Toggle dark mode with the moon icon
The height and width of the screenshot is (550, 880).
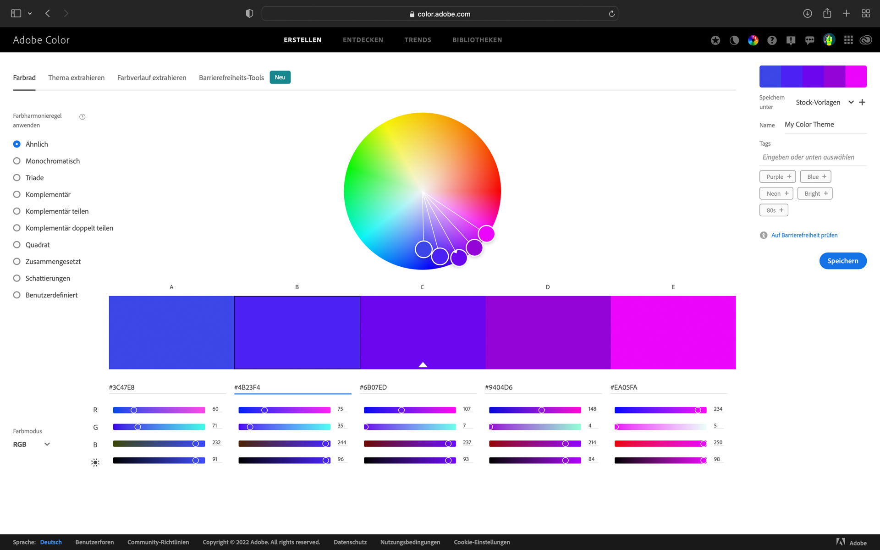(734, 40)
